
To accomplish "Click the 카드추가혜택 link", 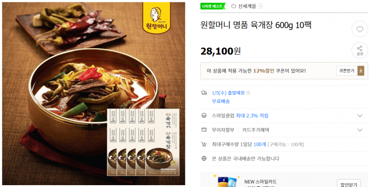I will [x=256, y=130].
